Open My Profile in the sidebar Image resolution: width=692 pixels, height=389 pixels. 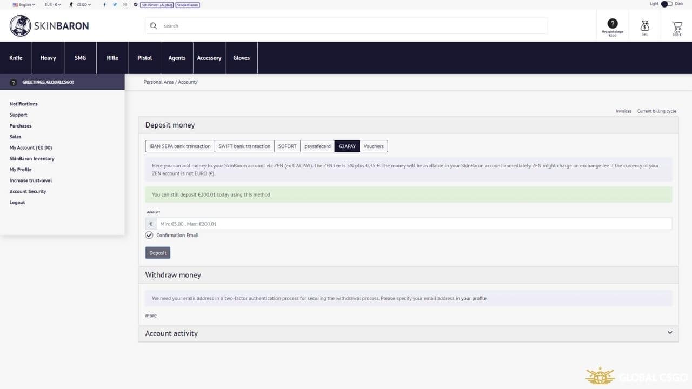(x=21, y=170)
